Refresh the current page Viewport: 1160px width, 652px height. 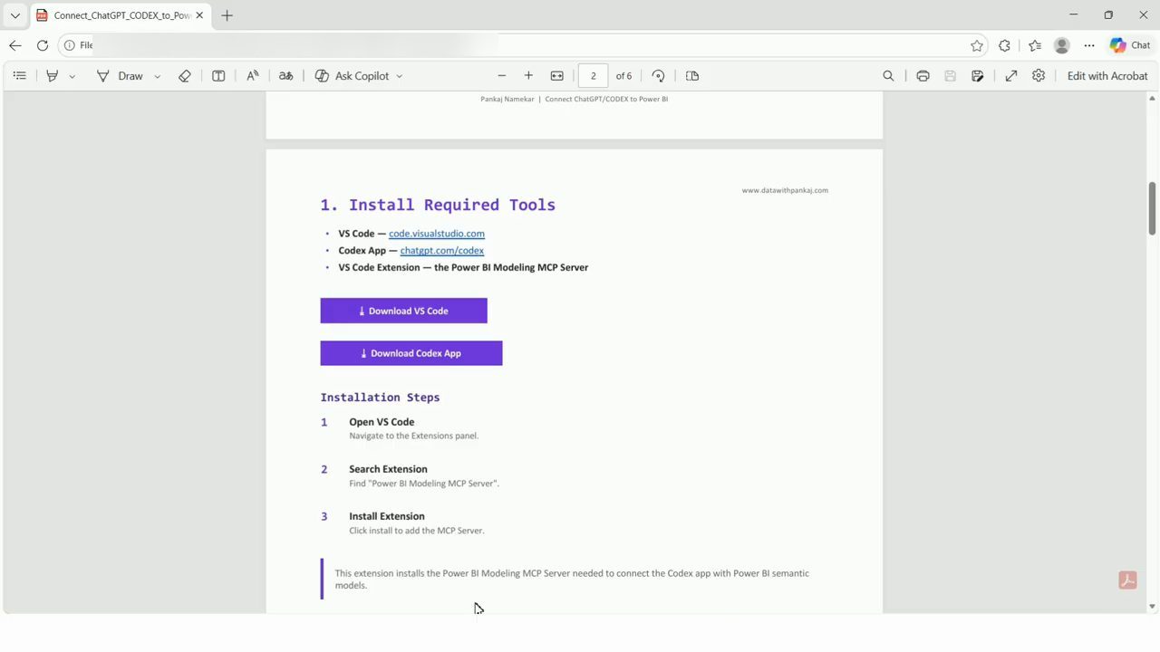click(x=43, y=45)
